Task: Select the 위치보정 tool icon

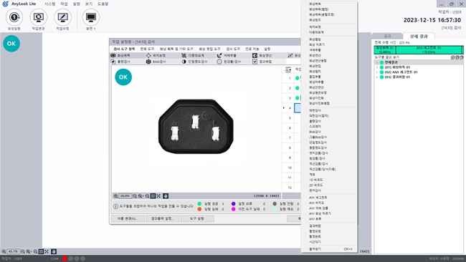Action: [148, 56]
